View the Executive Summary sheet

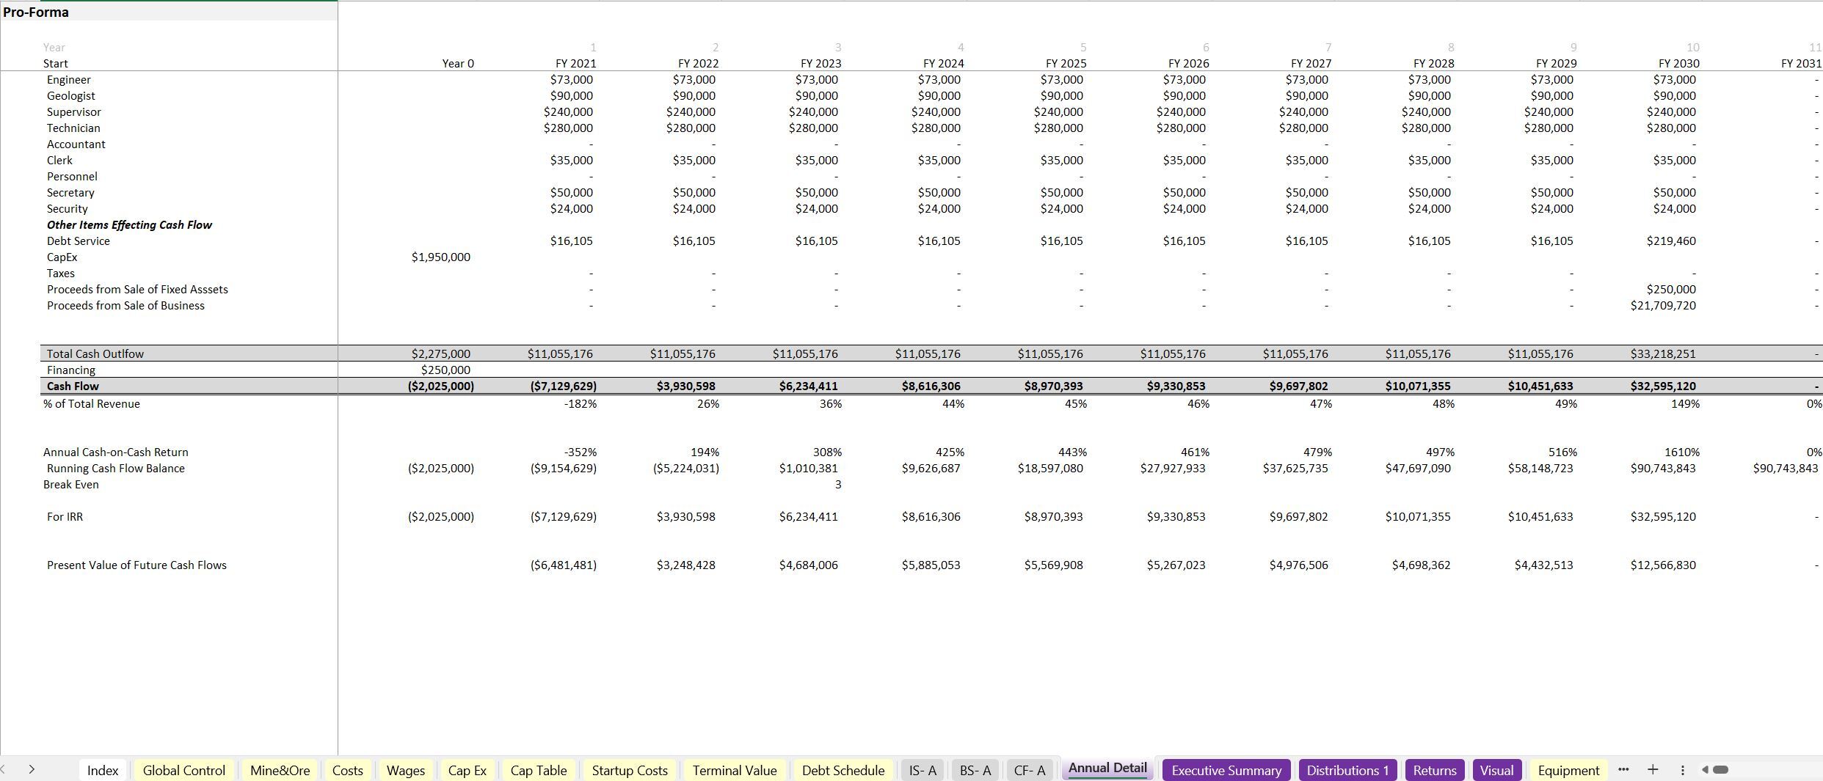1226,770
